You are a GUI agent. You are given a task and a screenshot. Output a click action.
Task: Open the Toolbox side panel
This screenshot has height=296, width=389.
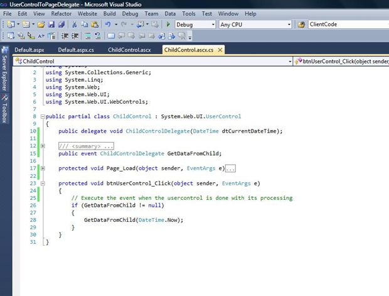click(x=4, y=111)
